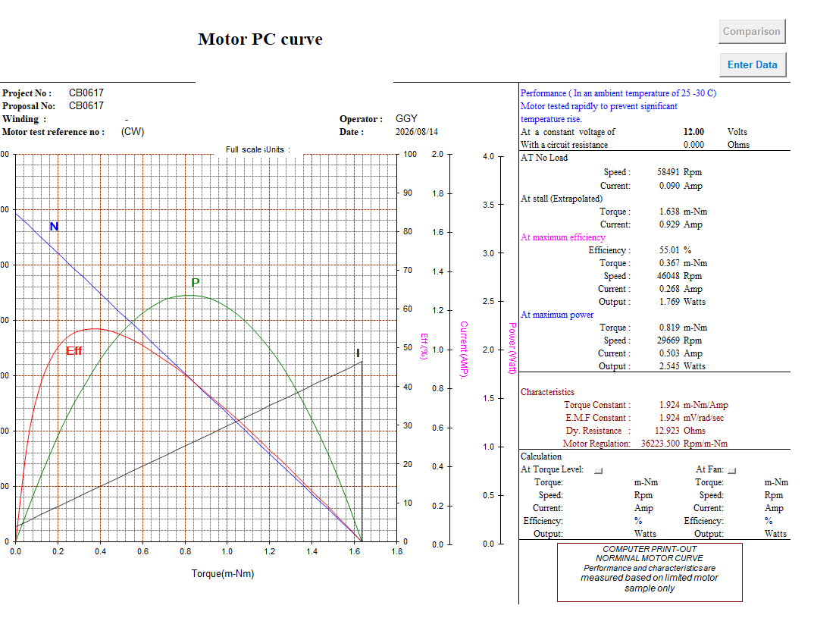The height and width of the screenshot is (643, 839).
Task: Click the Power(Watt) axis label
Action: point(512,348)
